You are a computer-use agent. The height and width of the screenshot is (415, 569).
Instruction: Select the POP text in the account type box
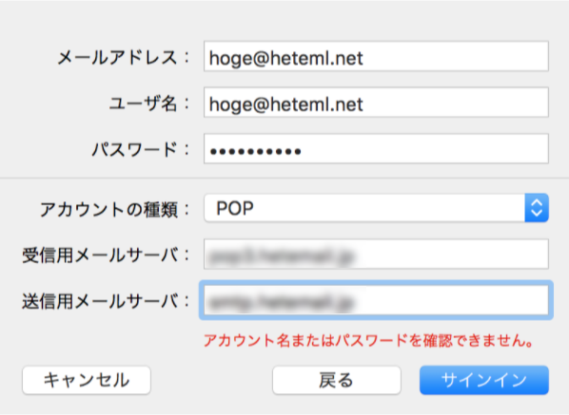(235, 208)
